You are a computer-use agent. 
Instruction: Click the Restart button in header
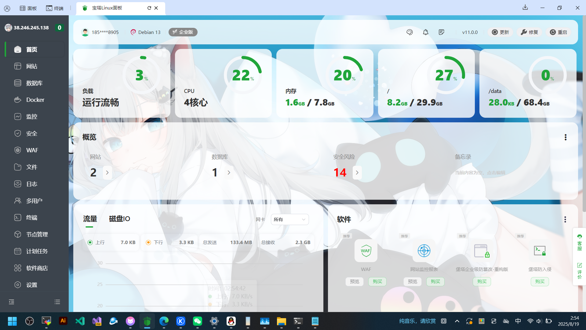tap(559, 32)
